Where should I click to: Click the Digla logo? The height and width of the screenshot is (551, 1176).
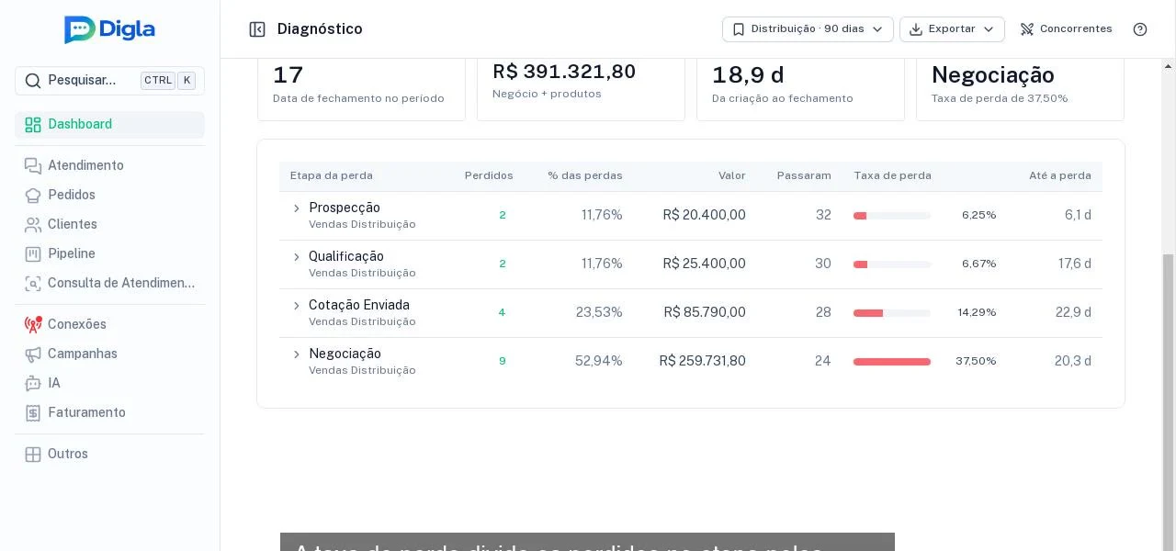point(109,29)
